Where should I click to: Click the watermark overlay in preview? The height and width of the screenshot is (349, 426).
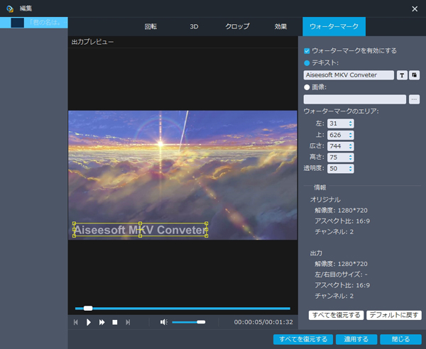point(140,230)
